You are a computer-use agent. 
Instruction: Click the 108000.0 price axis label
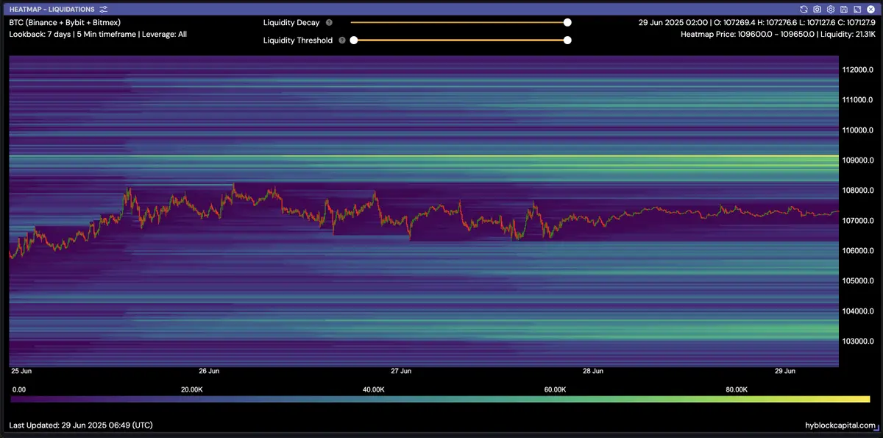tap(859, 191)
